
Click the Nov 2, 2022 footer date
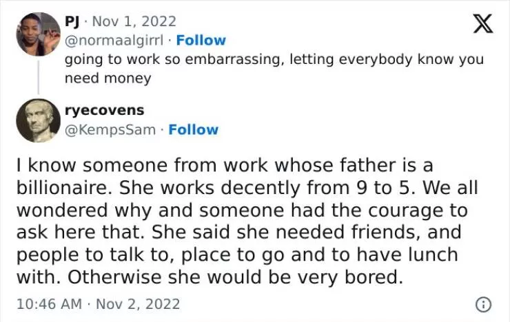139,303
